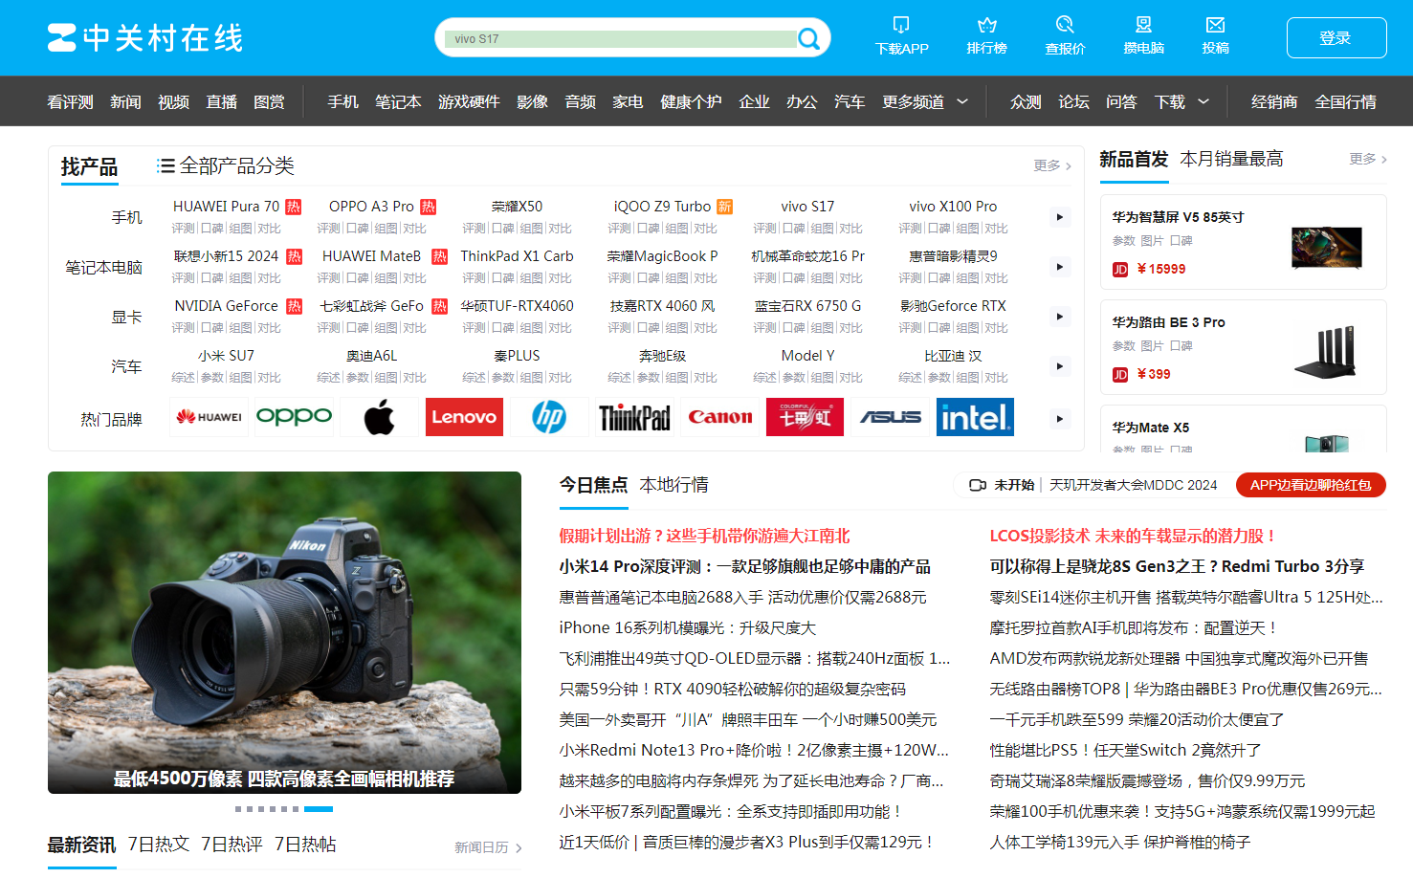Open 天玑开发者大会MDDC 2024 live link
Viewport: 1413px width, 878px height.
click(x=1133, y=485)
